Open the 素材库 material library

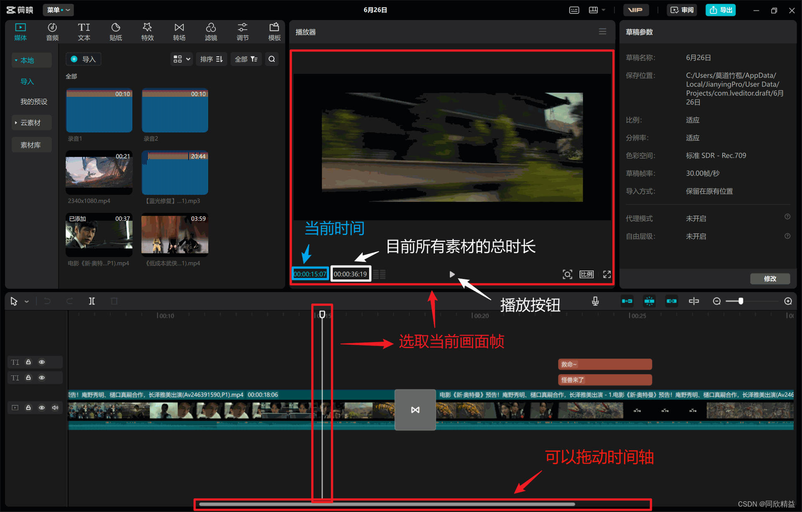click(x=32, y=145)
